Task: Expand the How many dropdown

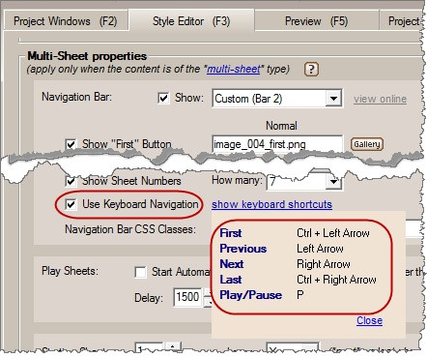Action: 333,182
